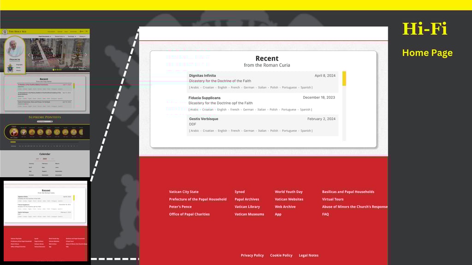
Task: Select January in the Calendar
Action: tap(31, 164)
